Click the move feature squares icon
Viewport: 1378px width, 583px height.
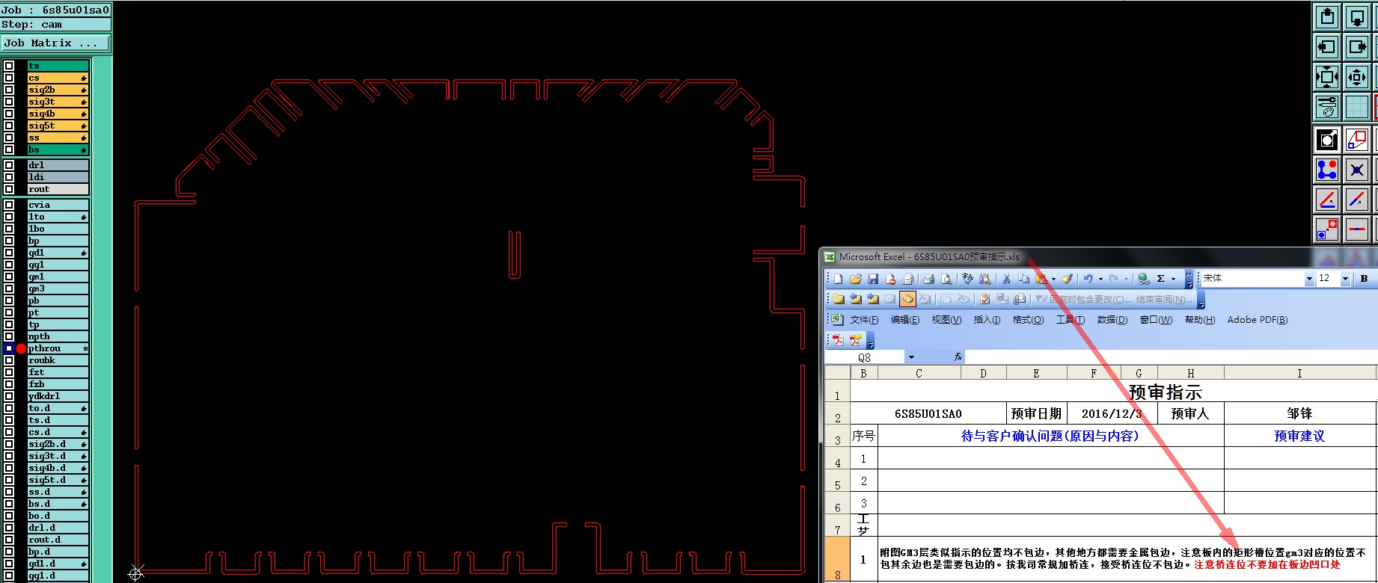pyautogui.click(x=1328, y=229)
